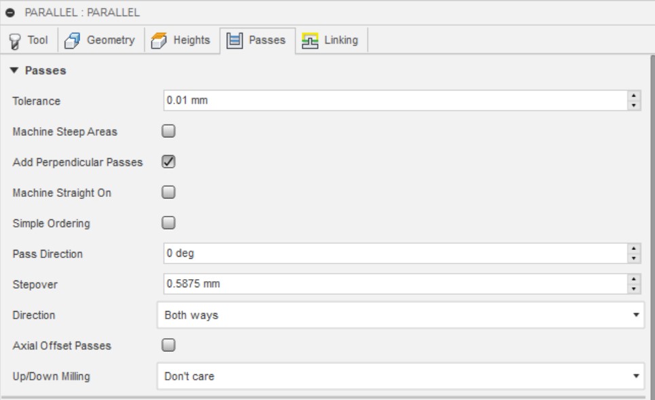Click the Geometry cube icon

coord(73,40)
